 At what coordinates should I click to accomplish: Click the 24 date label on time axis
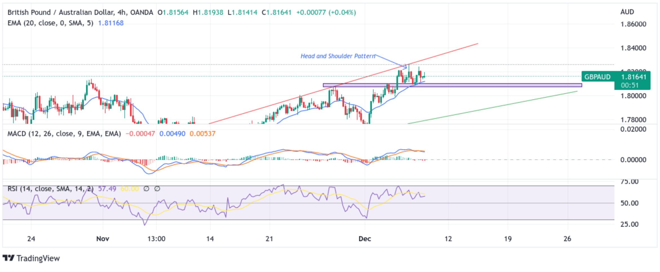point(31,239)
